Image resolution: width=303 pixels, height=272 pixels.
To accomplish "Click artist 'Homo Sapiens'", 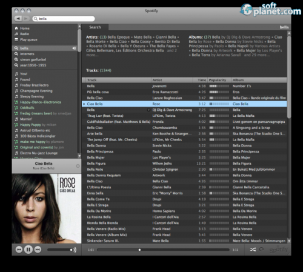I will coord(164,211).
